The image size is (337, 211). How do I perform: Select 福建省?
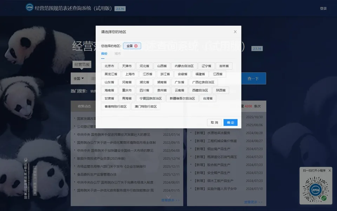point(200,74)
